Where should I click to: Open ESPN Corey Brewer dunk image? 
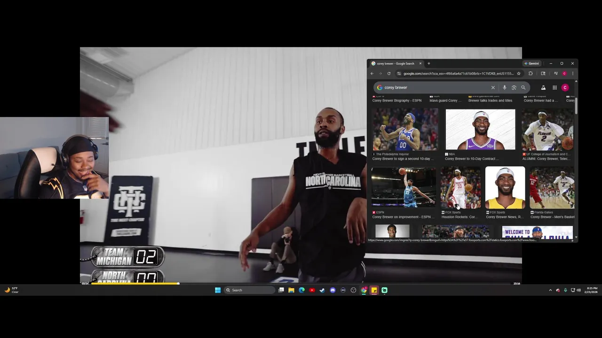coord(404,187)
